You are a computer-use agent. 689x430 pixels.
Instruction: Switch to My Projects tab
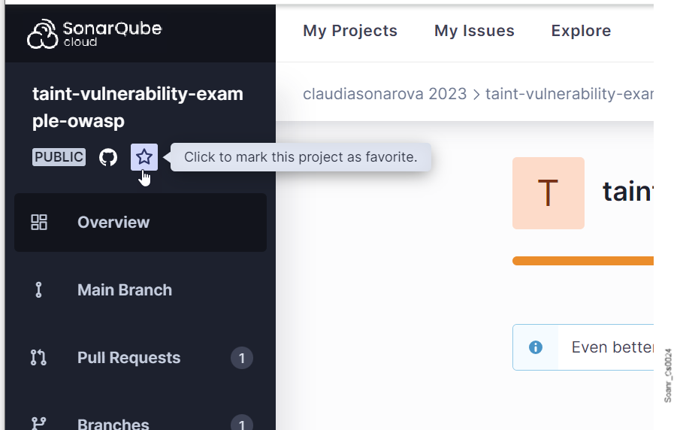(350, 31)
